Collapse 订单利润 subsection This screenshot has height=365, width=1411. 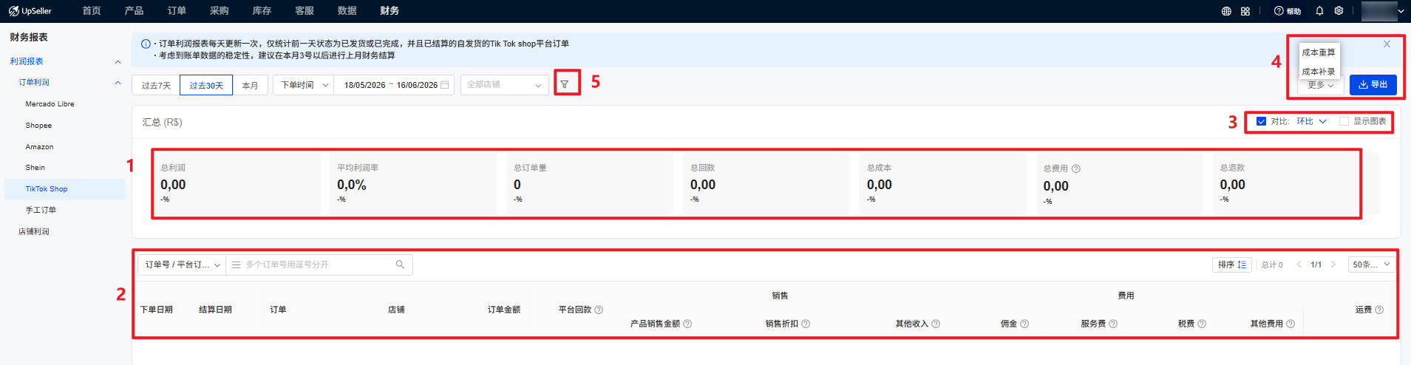118,83
